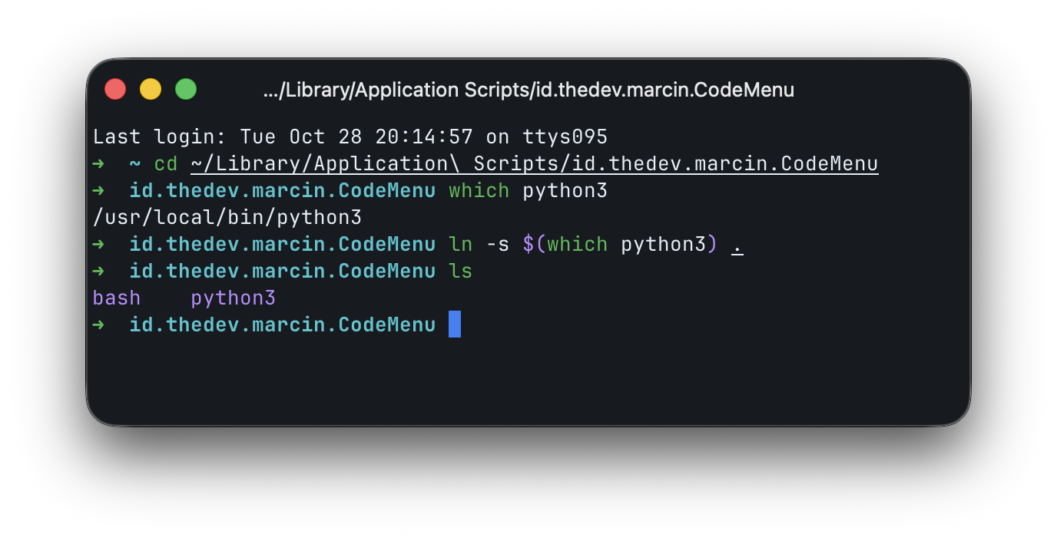Select the prompt arrow next to which python3
Screen dimensions: 1057x540
pos(100,189)
